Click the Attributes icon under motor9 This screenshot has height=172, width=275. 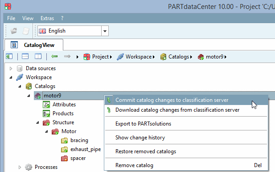(x=46, y=105)
